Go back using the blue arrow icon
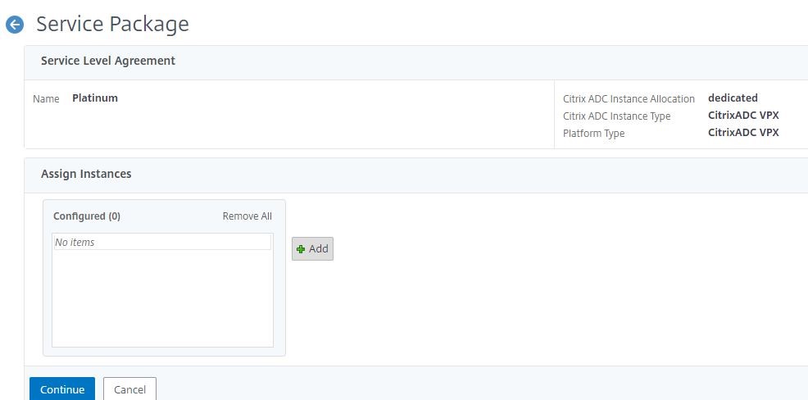Screen dimensions: 808x400 15,25
